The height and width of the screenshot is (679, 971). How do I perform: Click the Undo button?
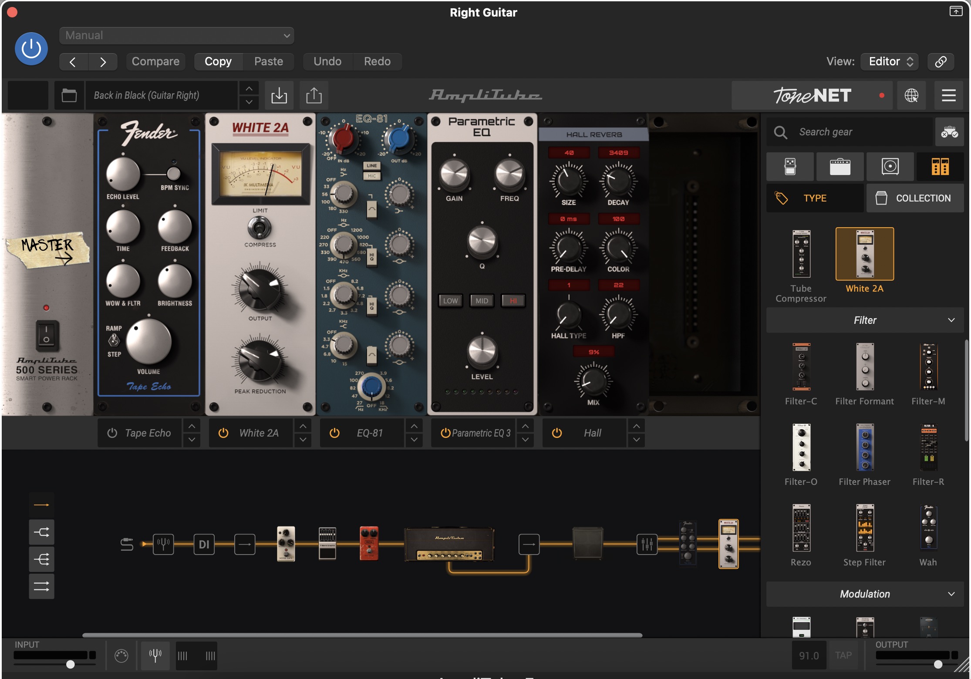pyautogui.click(x=327, y=62)
